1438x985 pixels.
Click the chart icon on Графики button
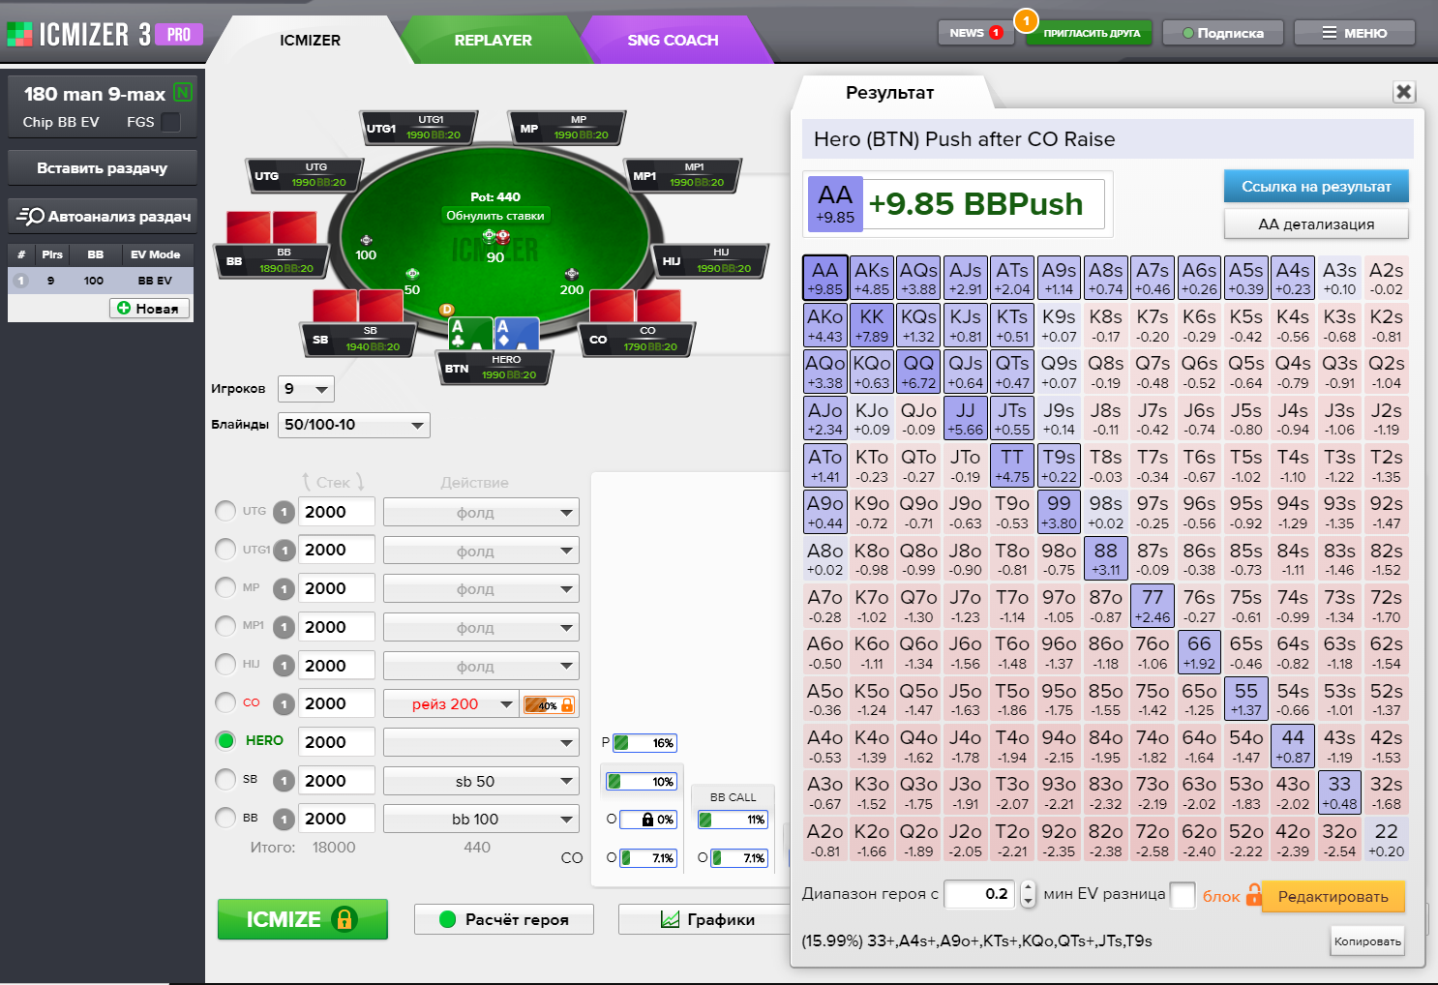click(670, 919)
